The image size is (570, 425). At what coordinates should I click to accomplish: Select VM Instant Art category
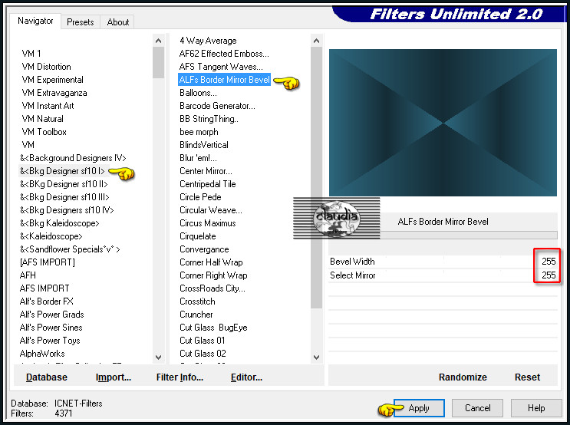[48, 106]
